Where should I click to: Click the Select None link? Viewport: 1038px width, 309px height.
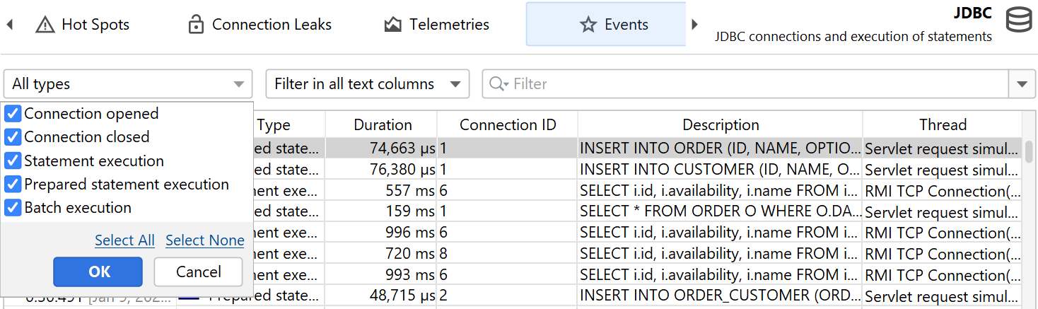(x=205, y=240)
